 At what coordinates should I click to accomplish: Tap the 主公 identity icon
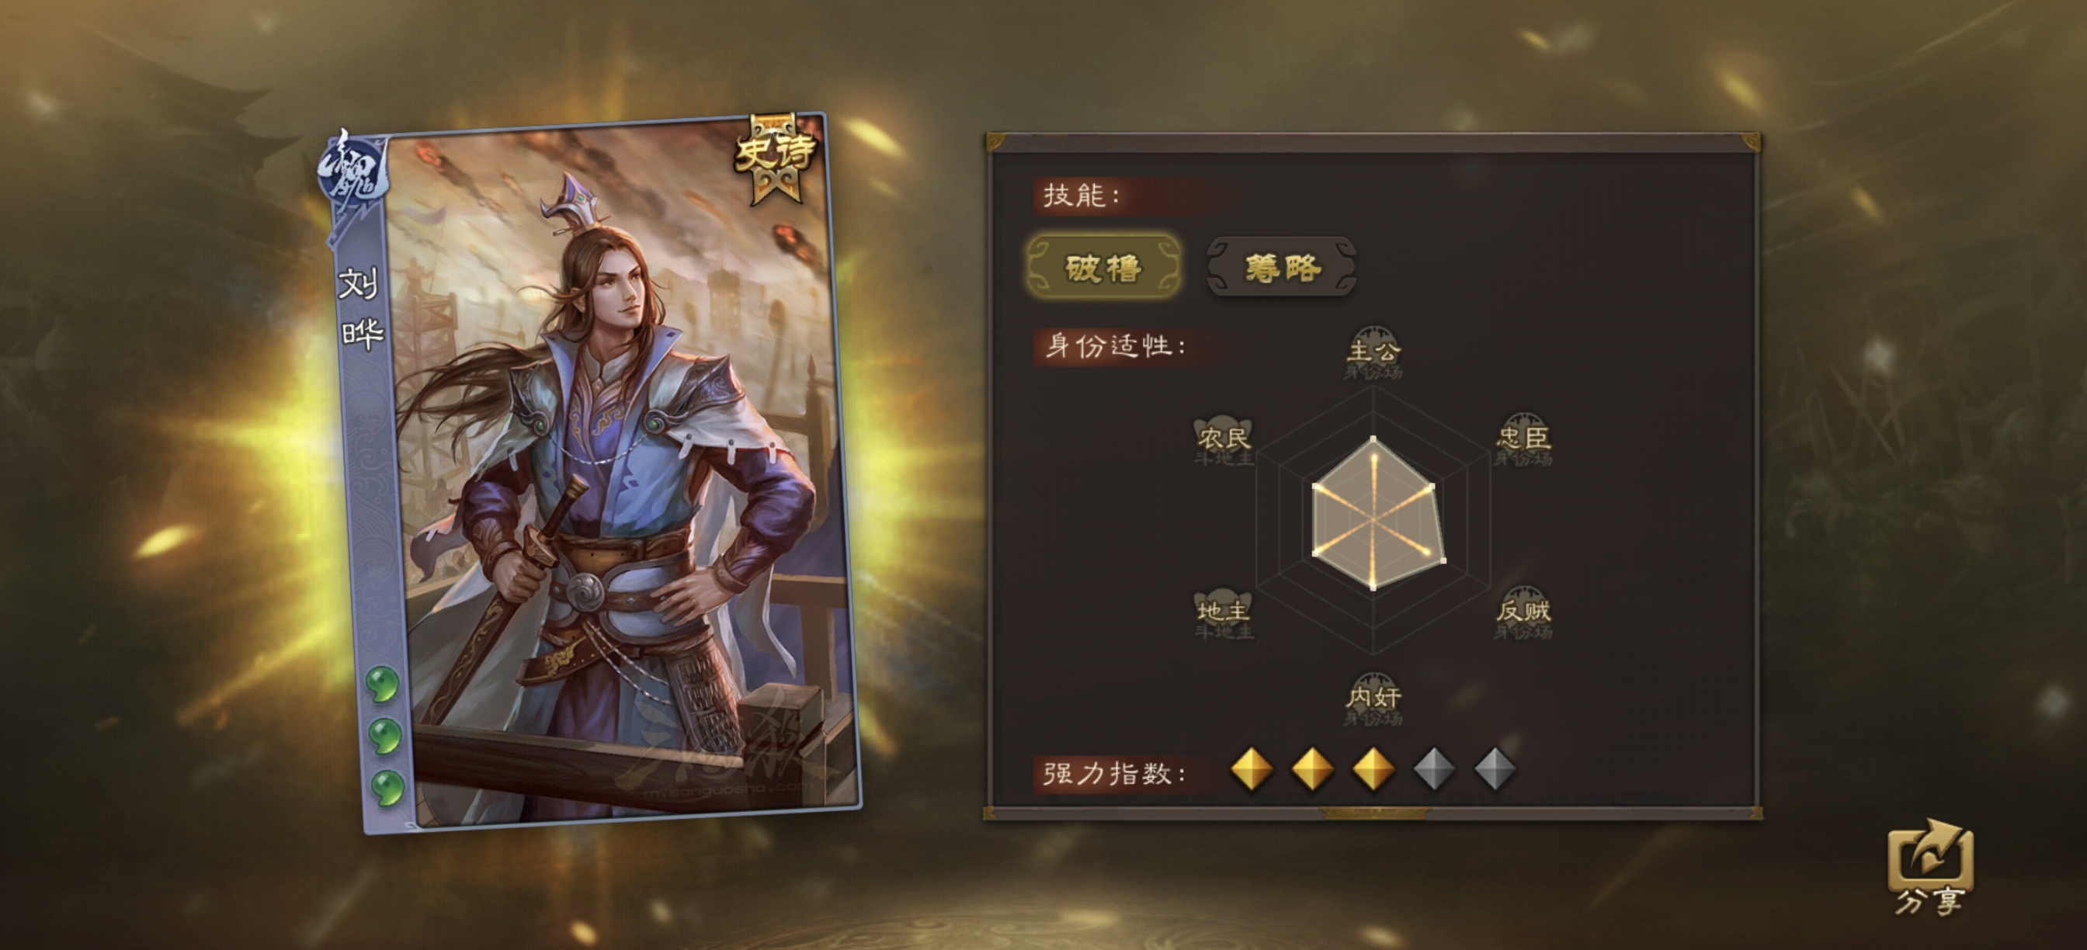click(1373, 352)
